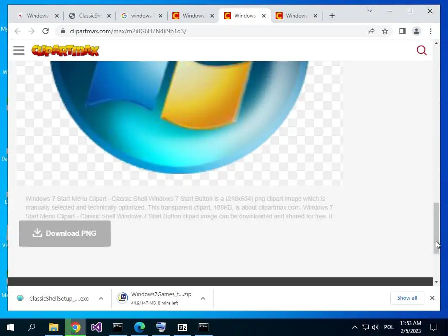Search tabs using the chevron button
Screen dimensions: 448x336
(369, 11)
